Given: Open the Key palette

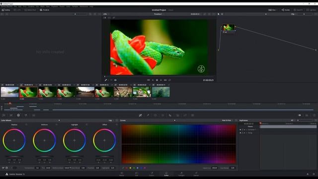Looking at the screenshot, I should coord(177,115).
